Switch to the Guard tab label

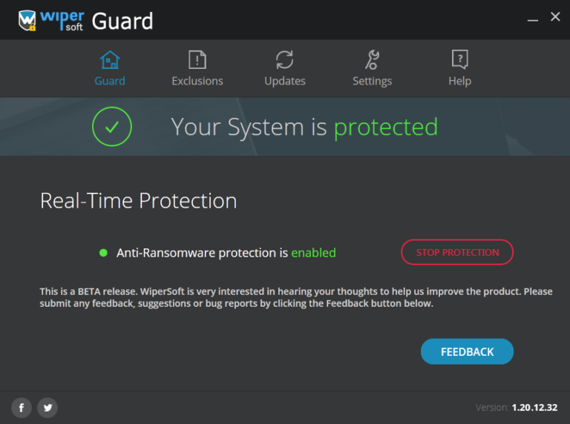point(110,81)
